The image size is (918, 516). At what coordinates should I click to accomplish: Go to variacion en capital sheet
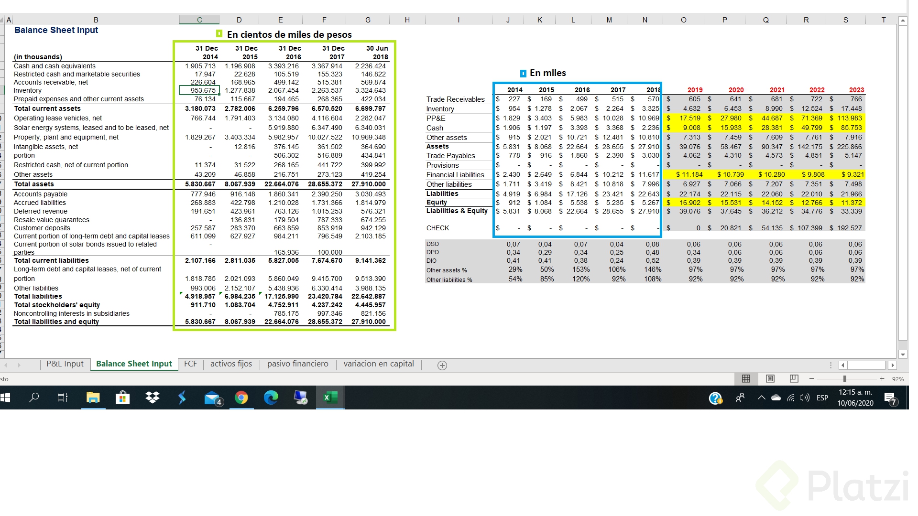click(x=378, y=364)
